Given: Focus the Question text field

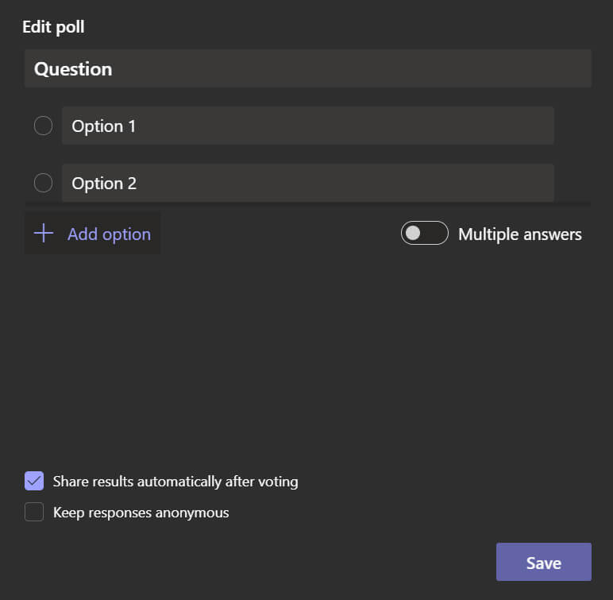Looking at the screenshot, I should tap(307, 68).
